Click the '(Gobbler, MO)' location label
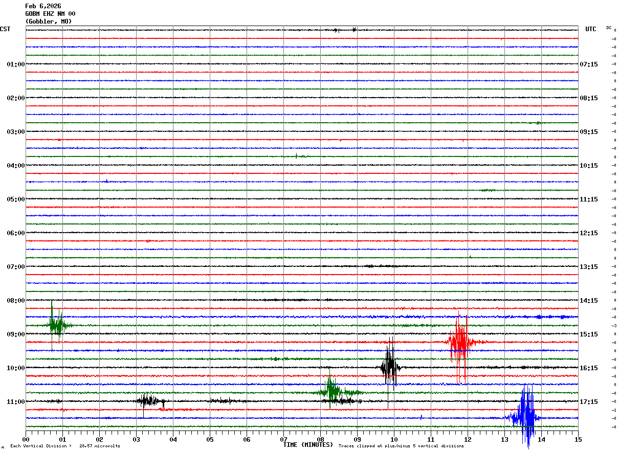The image size is (619, 453). click(x=49, y=21)
